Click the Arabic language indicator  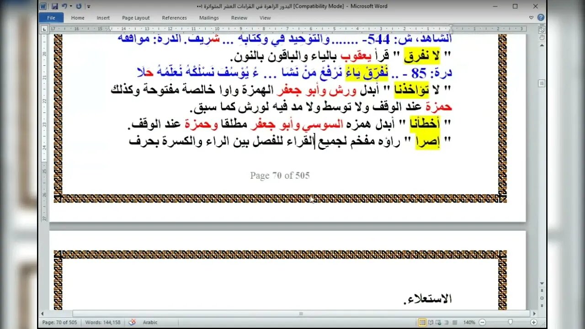(150, 322)
